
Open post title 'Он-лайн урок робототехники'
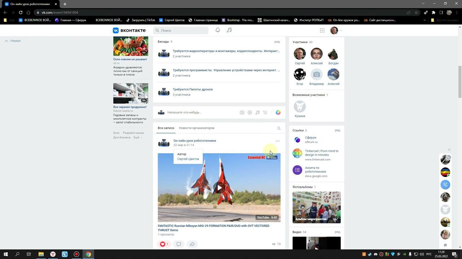pos(195,141)
